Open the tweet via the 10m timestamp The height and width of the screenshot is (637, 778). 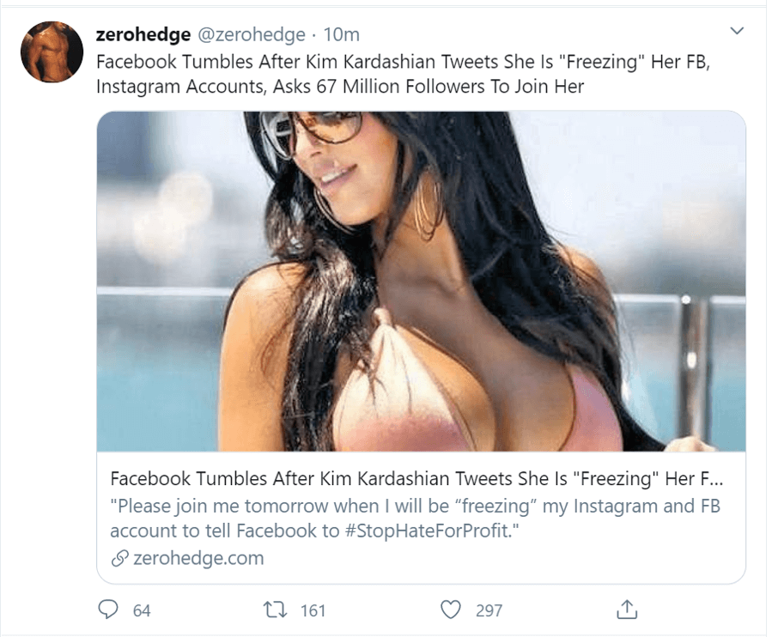pyautogui.click(x=342, y=34)
